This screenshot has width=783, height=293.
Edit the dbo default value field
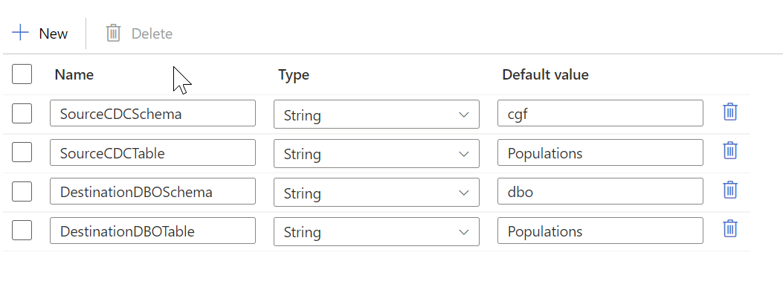[x=600, y=191]
